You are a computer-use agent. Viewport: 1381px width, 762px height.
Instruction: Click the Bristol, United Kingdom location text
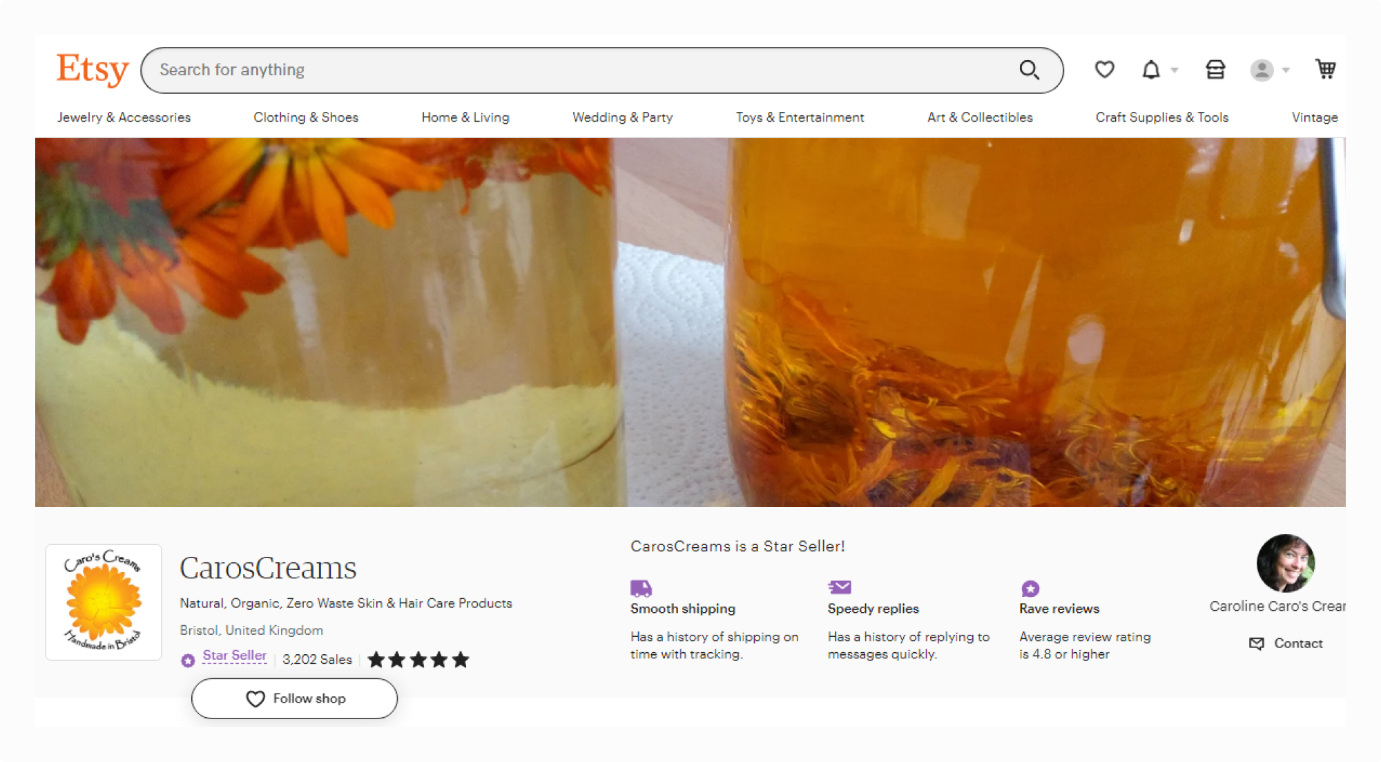click(x=251, y=630)
